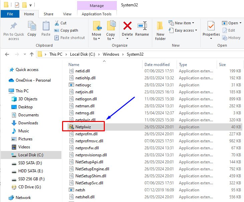The height and width of the screenshot is (202, 244).
Task: Click the Forward navigation arrow
Action: [17, 54]
